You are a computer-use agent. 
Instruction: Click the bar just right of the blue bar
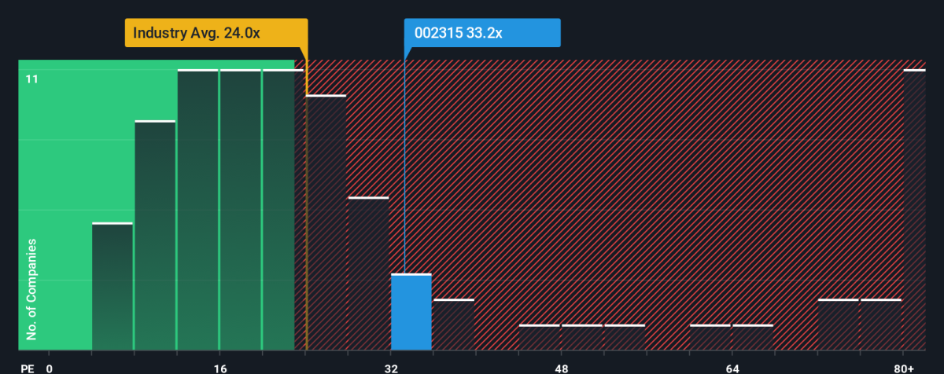pos(454,324)
